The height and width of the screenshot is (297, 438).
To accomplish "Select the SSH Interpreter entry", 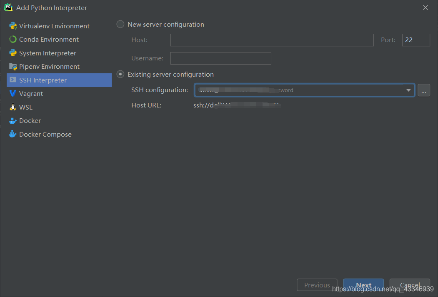I will pos(59,80).
